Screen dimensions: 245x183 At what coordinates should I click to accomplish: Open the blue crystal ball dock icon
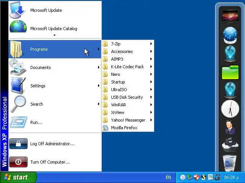point(230,35)
